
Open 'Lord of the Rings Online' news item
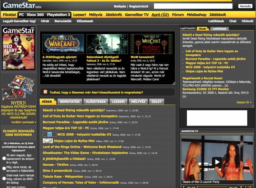pos(82,147)
